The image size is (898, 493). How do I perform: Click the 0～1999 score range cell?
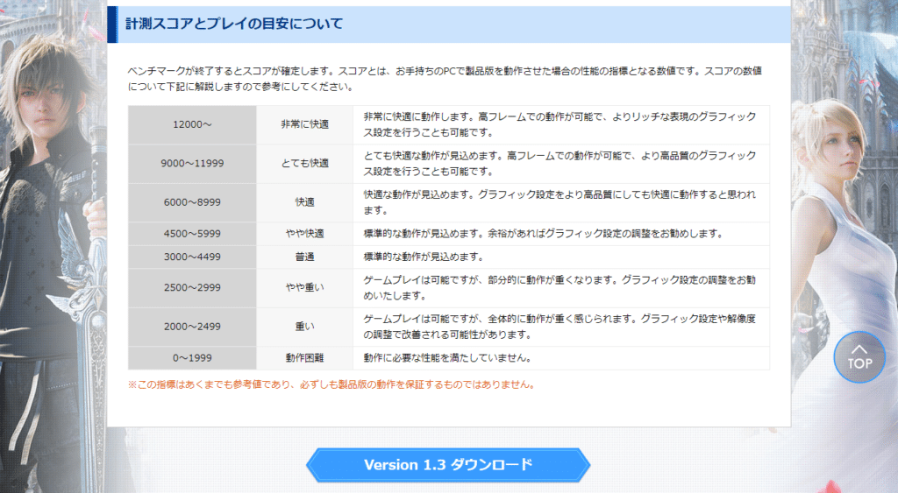(x=192, y=358)
